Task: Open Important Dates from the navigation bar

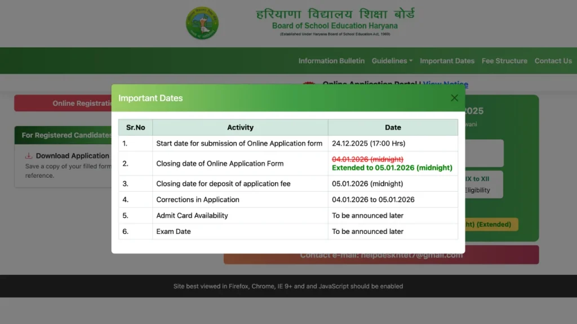Action: [x=447, y=61]
